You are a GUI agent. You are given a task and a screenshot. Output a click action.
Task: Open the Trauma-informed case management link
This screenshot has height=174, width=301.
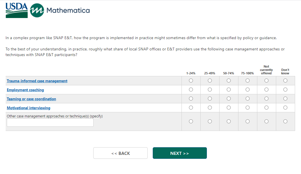[37, 81]
